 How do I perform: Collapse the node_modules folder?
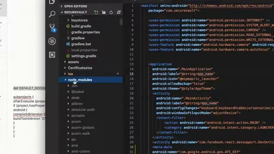tap(65, 80)
